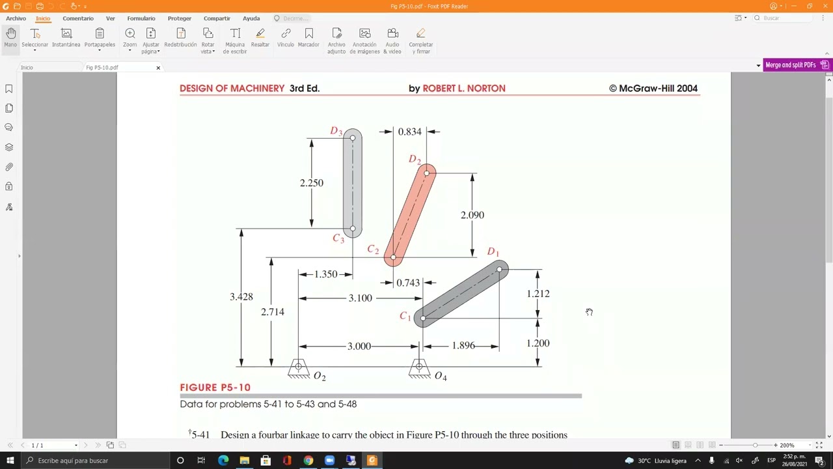Open the tab list dropdown arrow
The image size is (833, 469).
[758, 65]
